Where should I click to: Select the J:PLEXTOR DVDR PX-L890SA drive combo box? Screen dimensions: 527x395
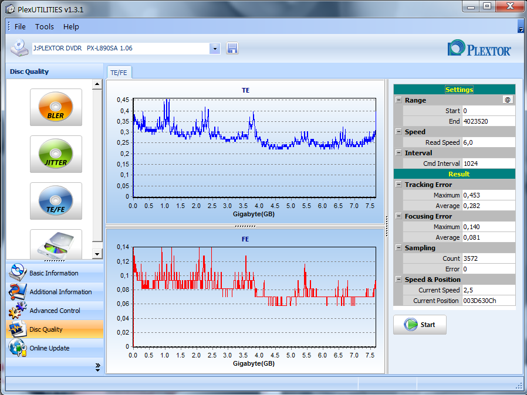(126, 49)
